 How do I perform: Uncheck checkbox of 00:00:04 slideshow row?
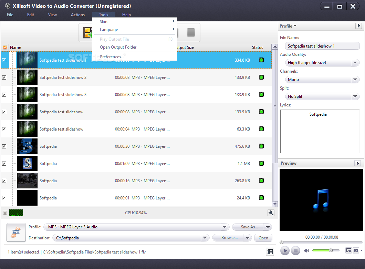pos(4,129)
